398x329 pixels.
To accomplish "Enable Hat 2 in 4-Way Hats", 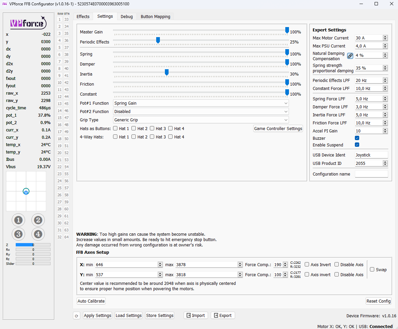I will (x=134, y=137).
